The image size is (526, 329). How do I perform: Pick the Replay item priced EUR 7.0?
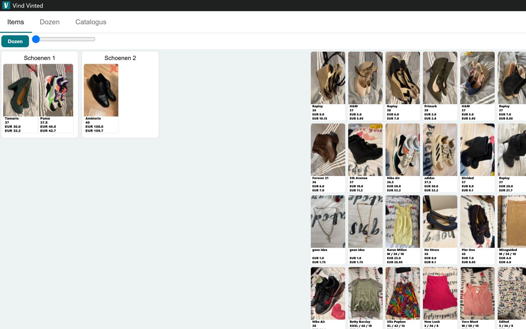512,86
